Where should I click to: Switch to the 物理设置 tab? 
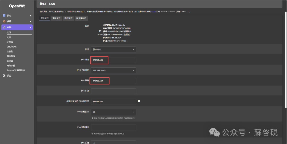click(68, 18)
